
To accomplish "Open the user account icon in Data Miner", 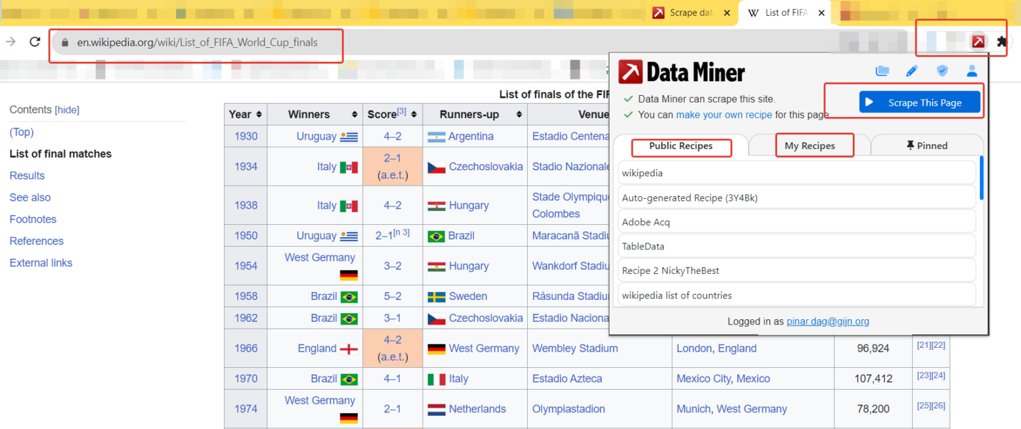I will click(x=972, y=71).
